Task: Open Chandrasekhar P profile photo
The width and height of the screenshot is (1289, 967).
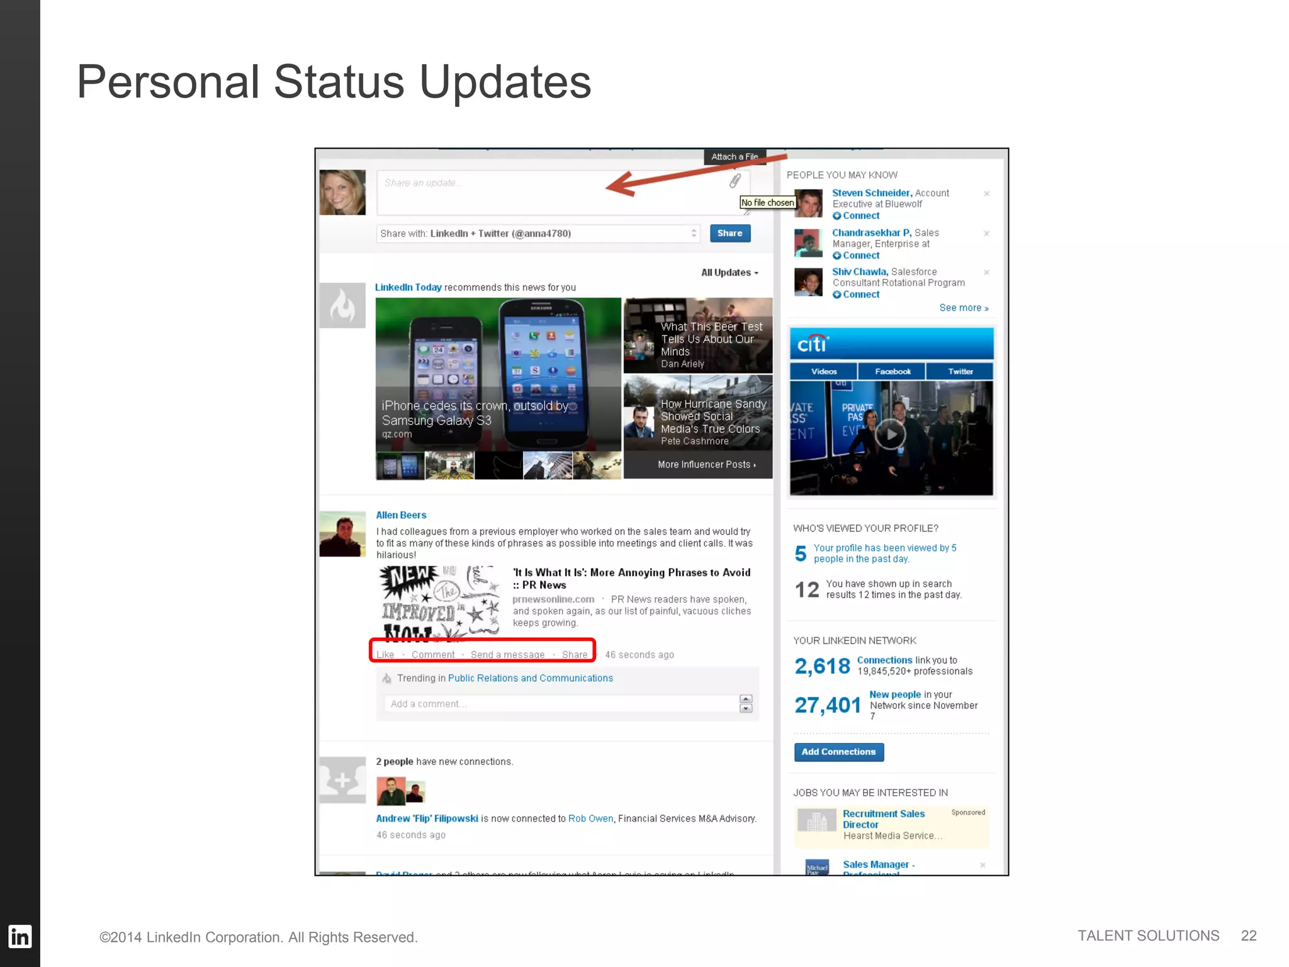Action: point(808,243)
